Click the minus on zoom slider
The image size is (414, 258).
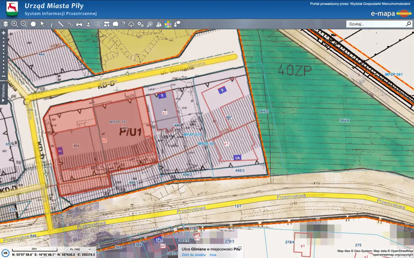4,76
